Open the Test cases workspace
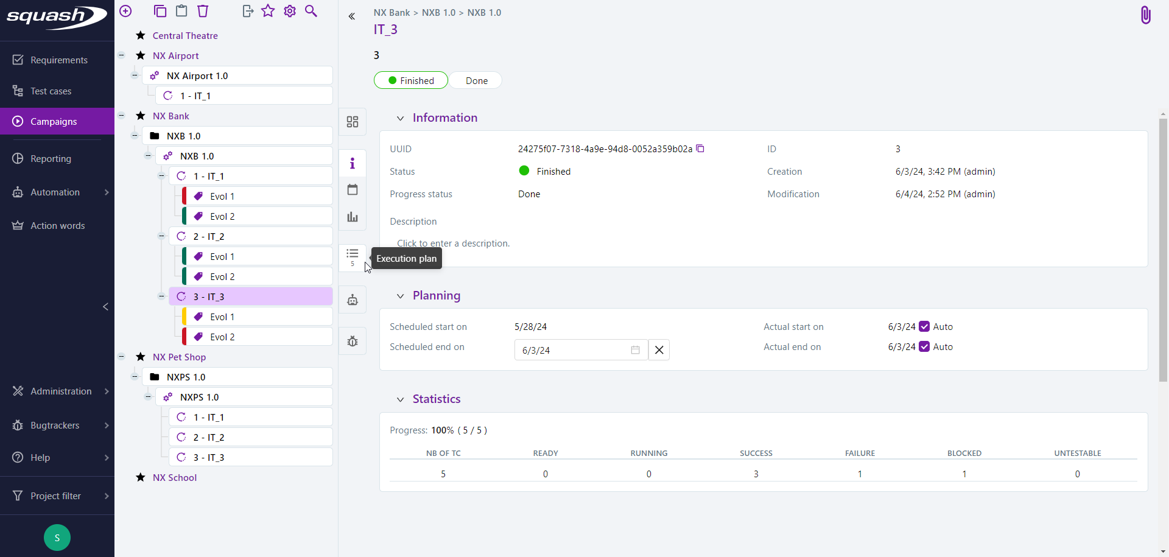This screenshot has height=557, width=1169. [x=57, y=91]
